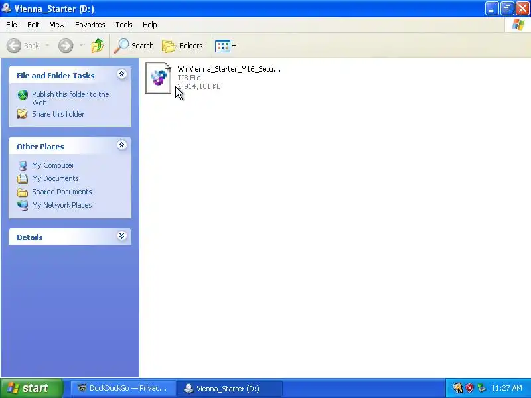The width and height of the screenshot is (531, 398).
Task: Click the security shield tray icon
Action: [x=469, y=388]
